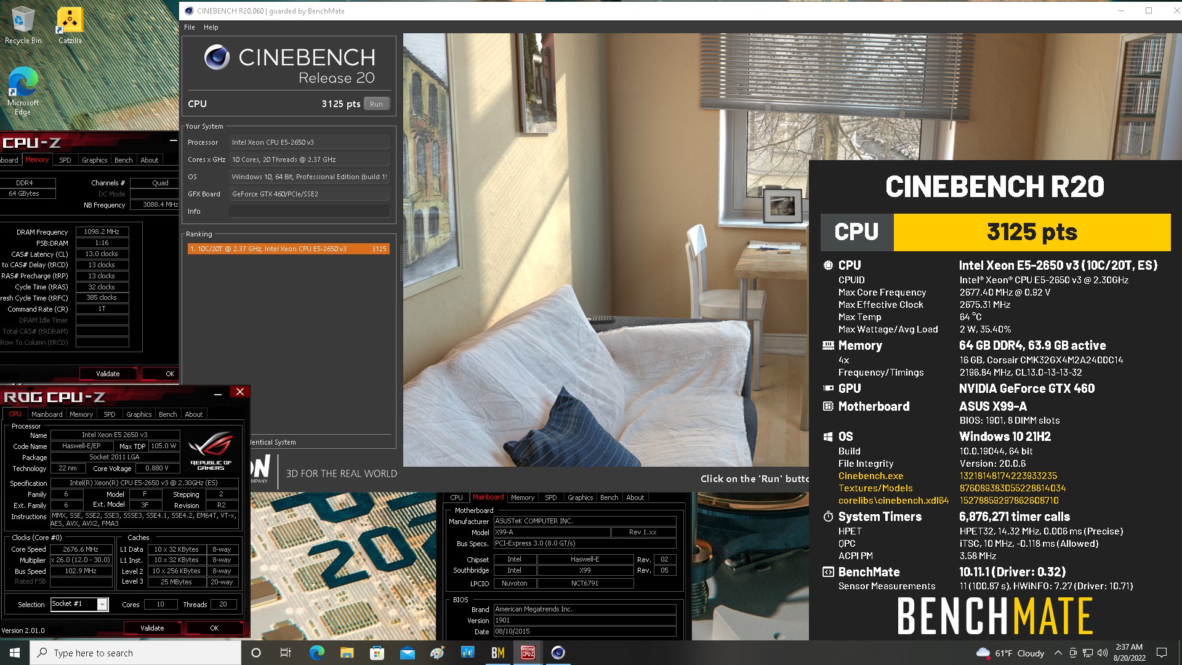The image size is (1182, 665).
Task: Click Windows Start button
Action: click(15, 653)
